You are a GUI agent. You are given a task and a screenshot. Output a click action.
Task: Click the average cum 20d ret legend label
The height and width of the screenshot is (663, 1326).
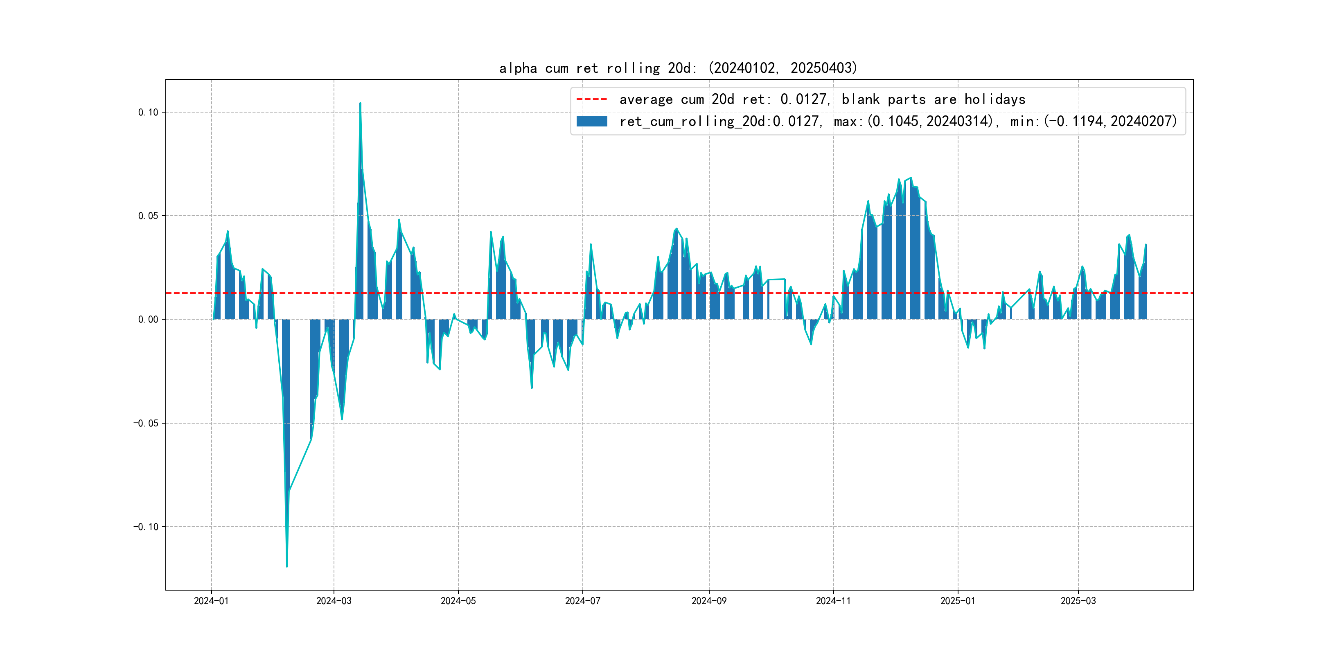(x=822, y=99)
